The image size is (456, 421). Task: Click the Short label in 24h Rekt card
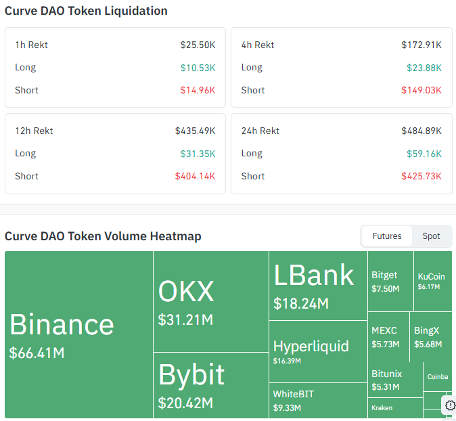click(x=253, y=176)
